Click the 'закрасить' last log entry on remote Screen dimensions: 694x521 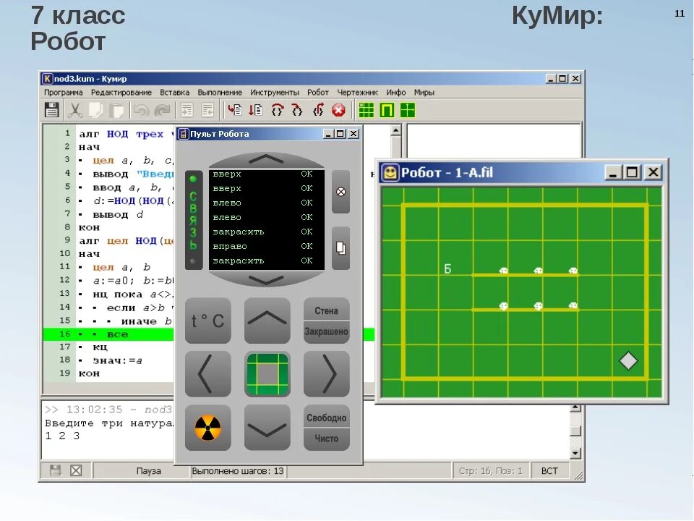[x=238, y=260]
